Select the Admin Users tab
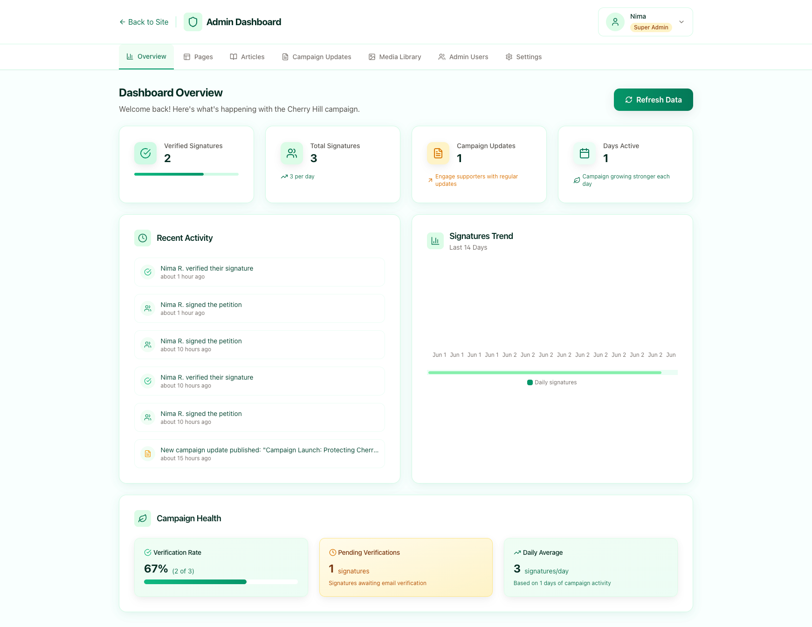This screenshot has width=812, height=627. 463,57
